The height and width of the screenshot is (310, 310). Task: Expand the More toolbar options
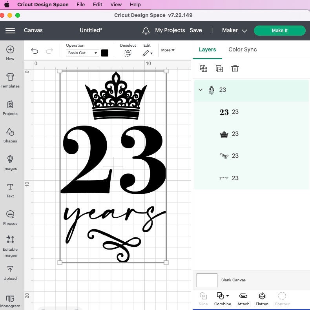pyautogui.click(x=168, y=50)
